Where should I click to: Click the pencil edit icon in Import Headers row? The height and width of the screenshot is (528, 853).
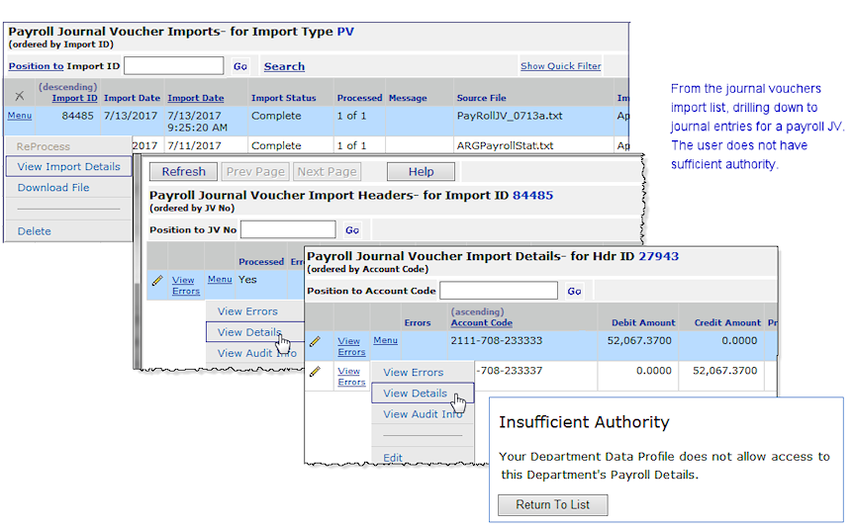pos(156,281)
